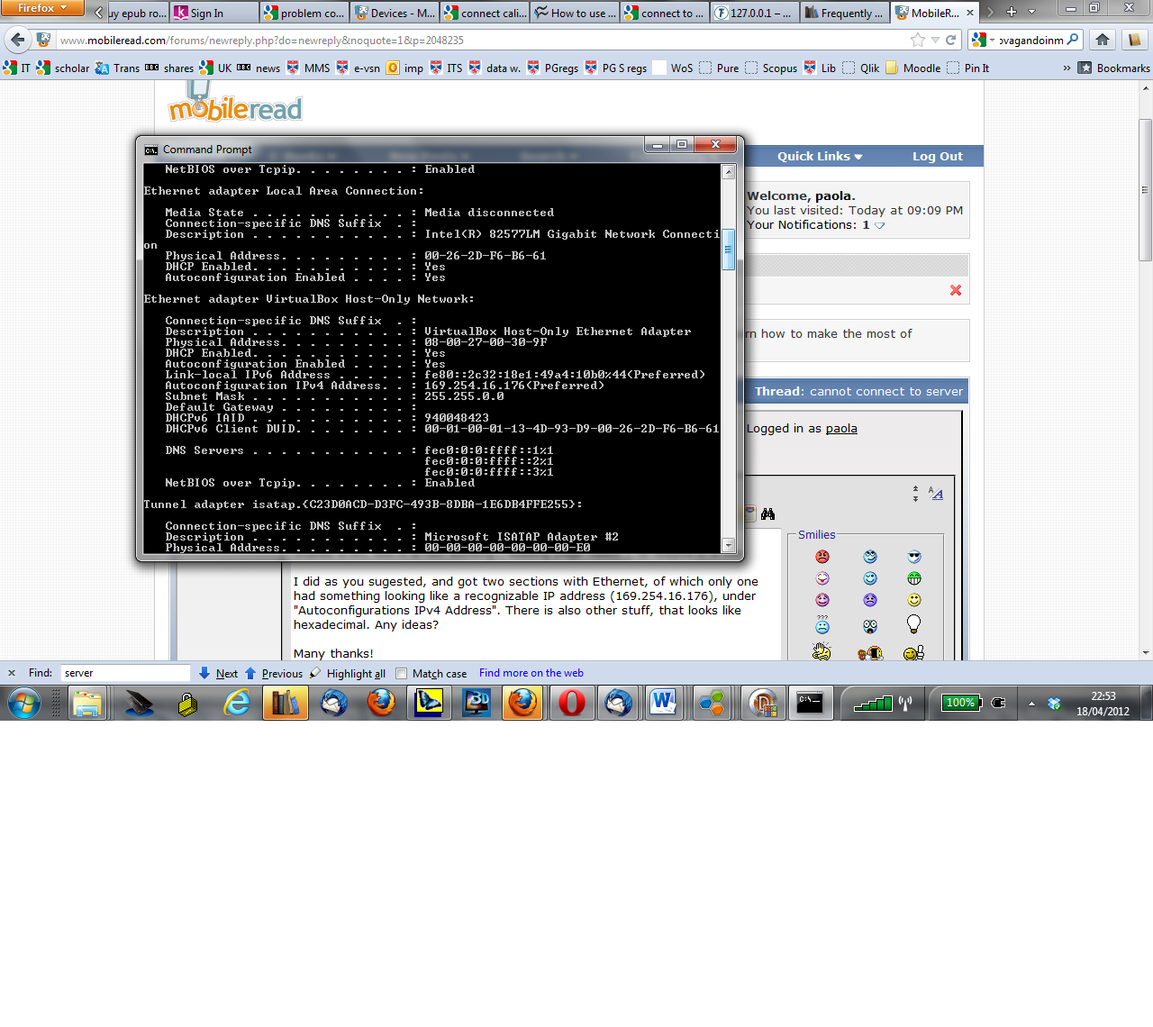Open Internet Explorer from the taskbar

point(237,703)
